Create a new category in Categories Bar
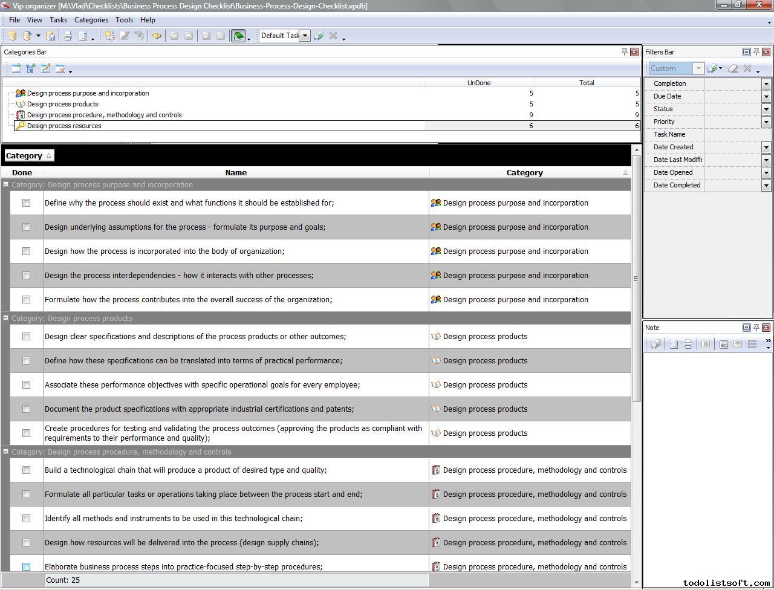This screenshot has width=774, height=590. pos(16,68)
